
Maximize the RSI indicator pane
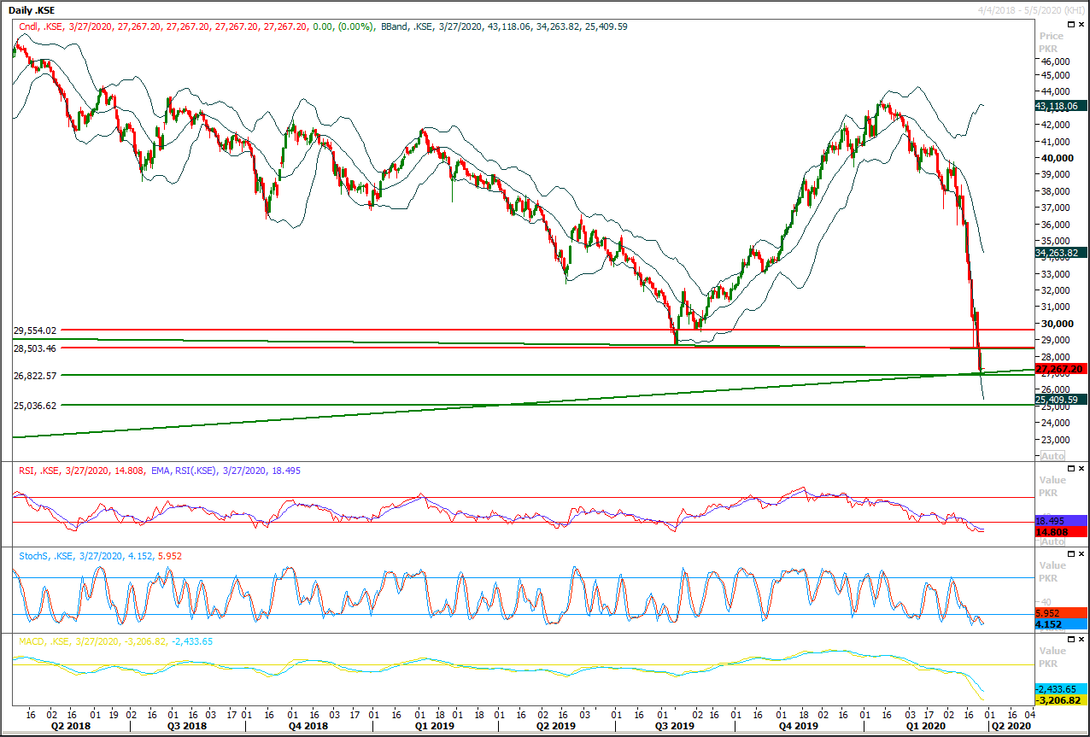tap(1071, 469)
